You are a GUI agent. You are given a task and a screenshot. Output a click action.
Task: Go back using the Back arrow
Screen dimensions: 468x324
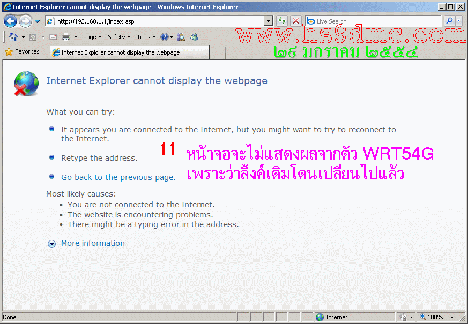[10, 21]
